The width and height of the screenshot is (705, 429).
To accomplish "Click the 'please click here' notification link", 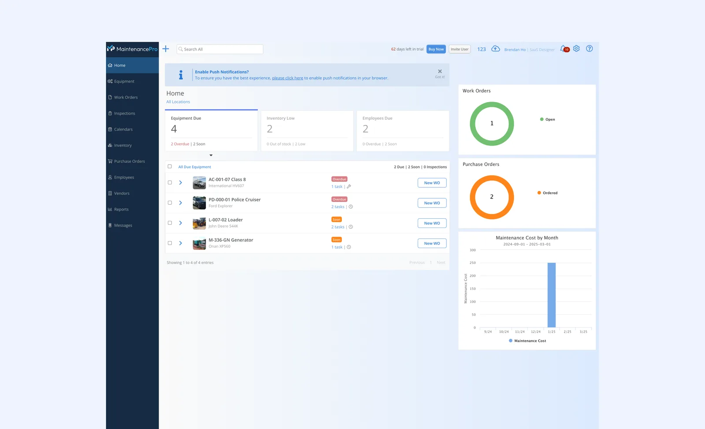I will (x=287, y=78).
